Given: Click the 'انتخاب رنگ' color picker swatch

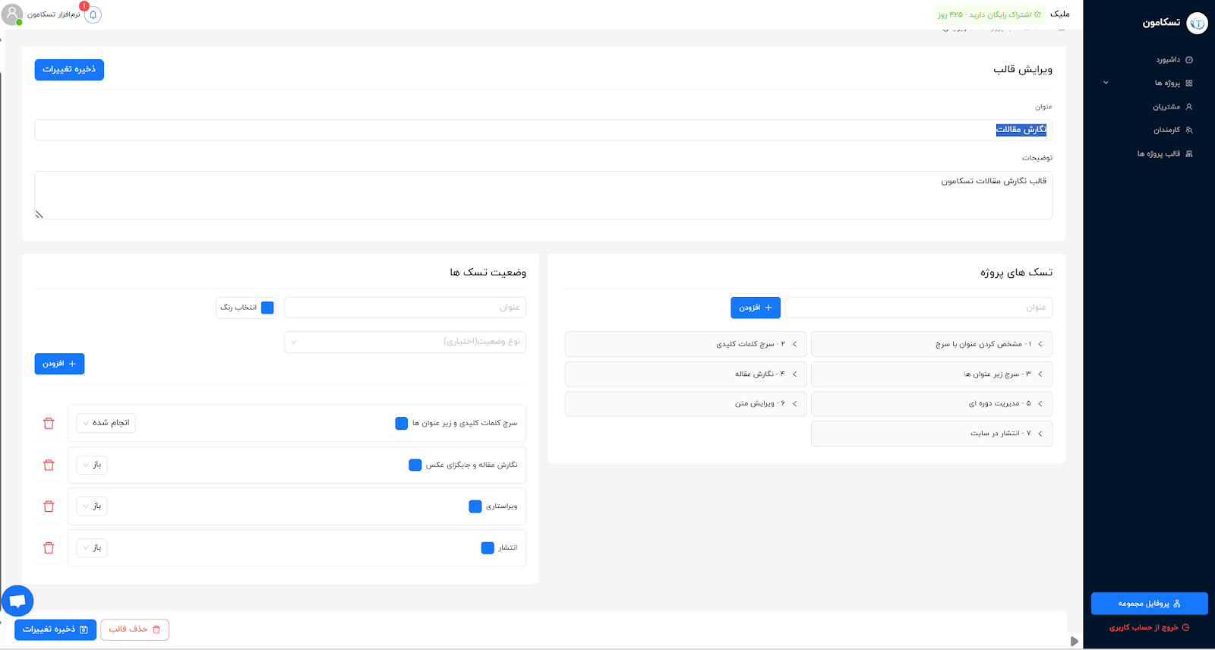Looking at the screenshot, I should coord(267,308).
